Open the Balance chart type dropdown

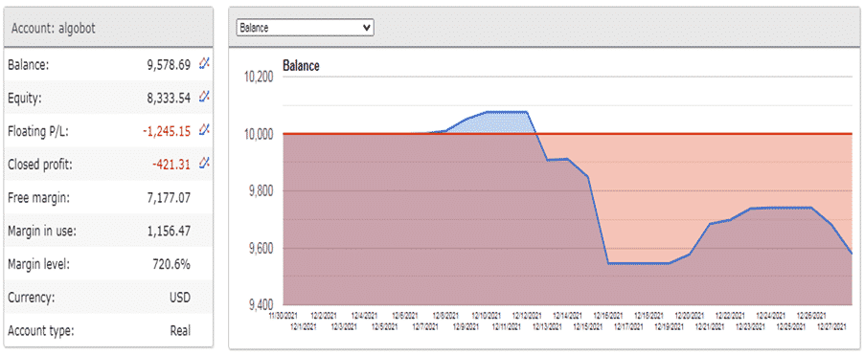point(306,28)
